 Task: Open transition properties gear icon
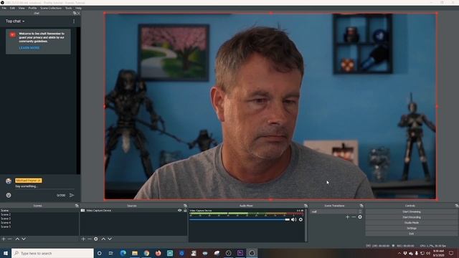[360, 217]
